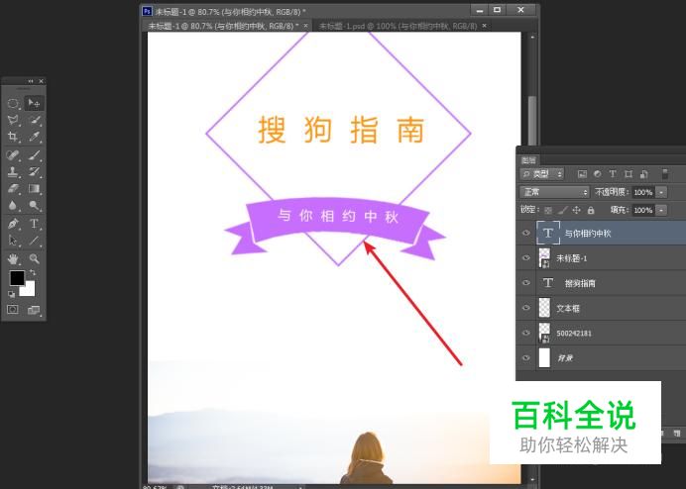Viewport: 686px width, 489px height.
Task: Select the 文本框 layer row
Action: 601,308
